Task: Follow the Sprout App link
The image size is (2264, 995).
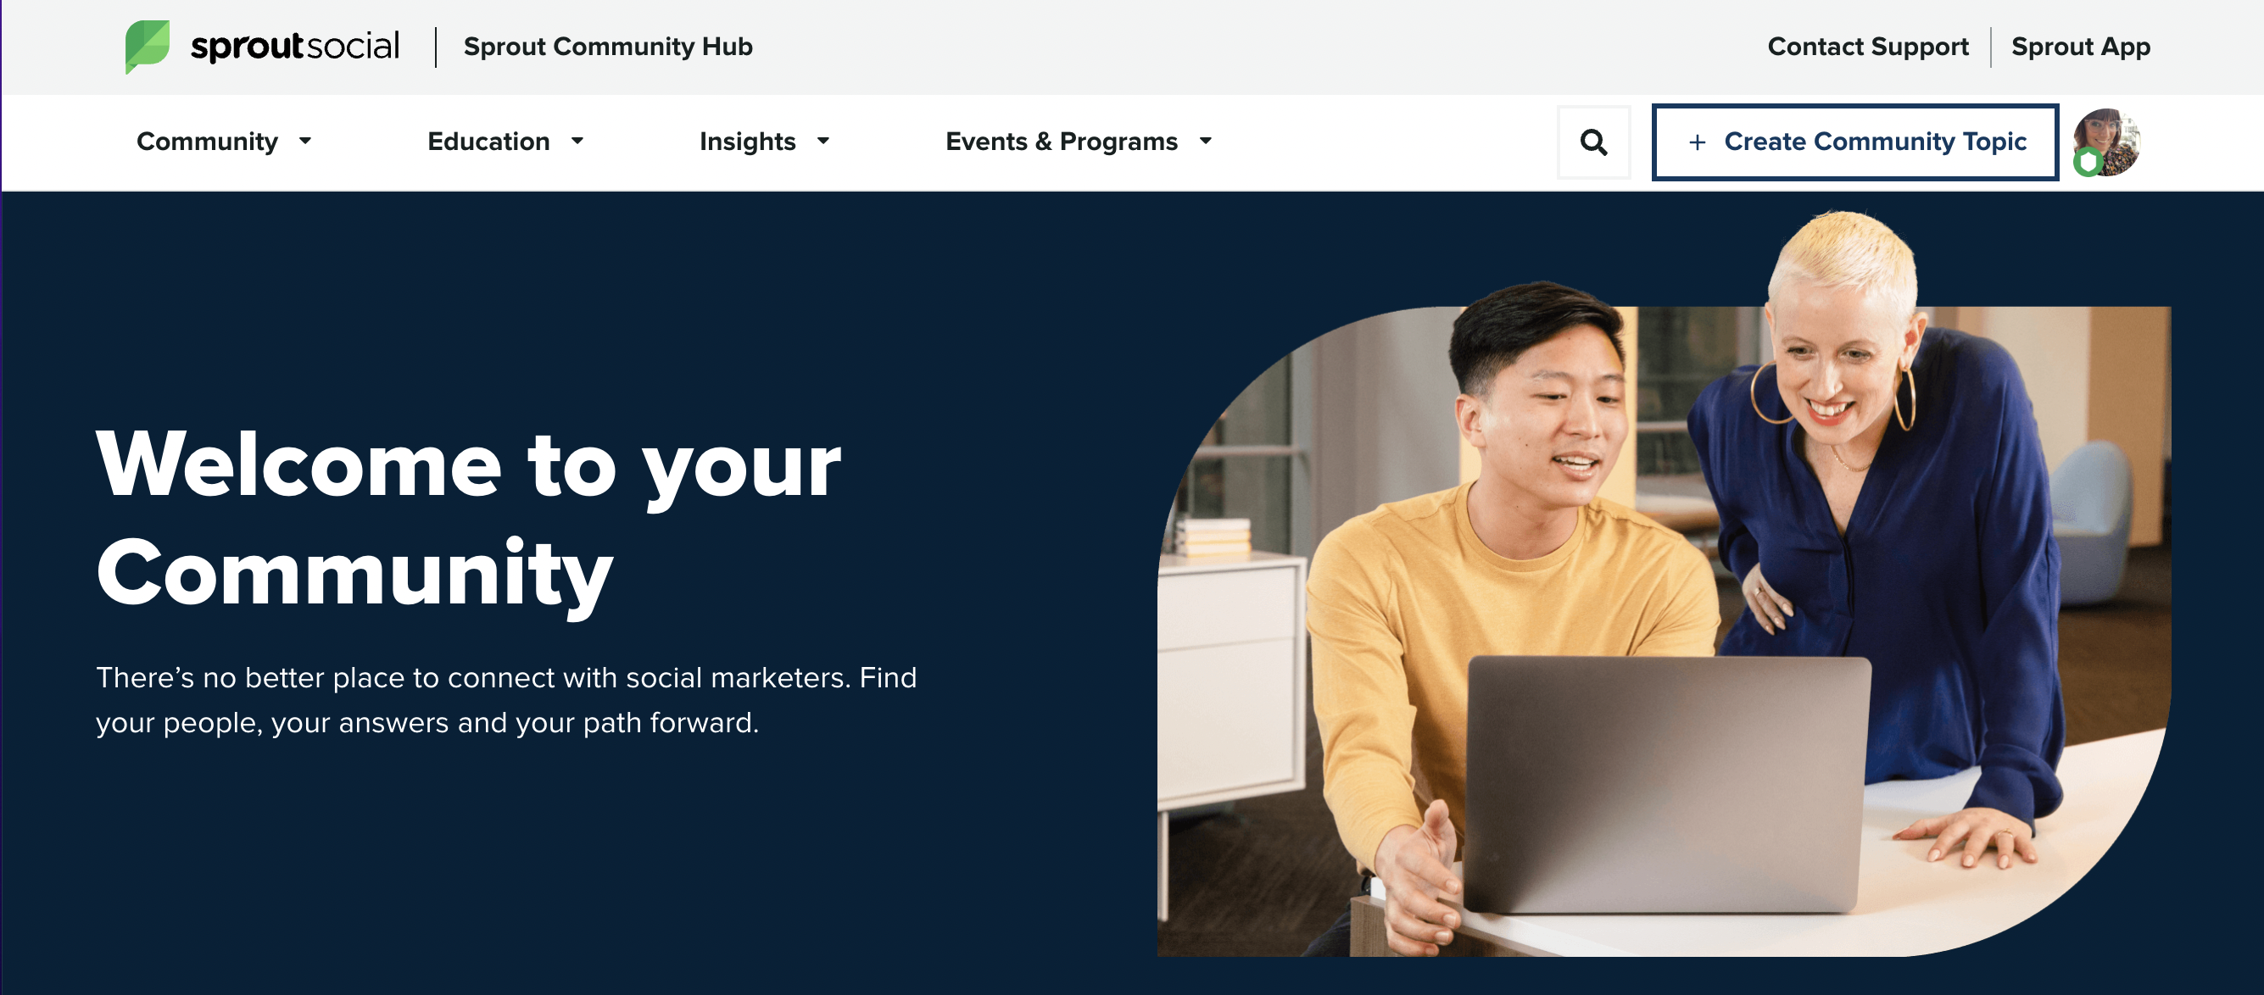Action: click(2080, 47)
